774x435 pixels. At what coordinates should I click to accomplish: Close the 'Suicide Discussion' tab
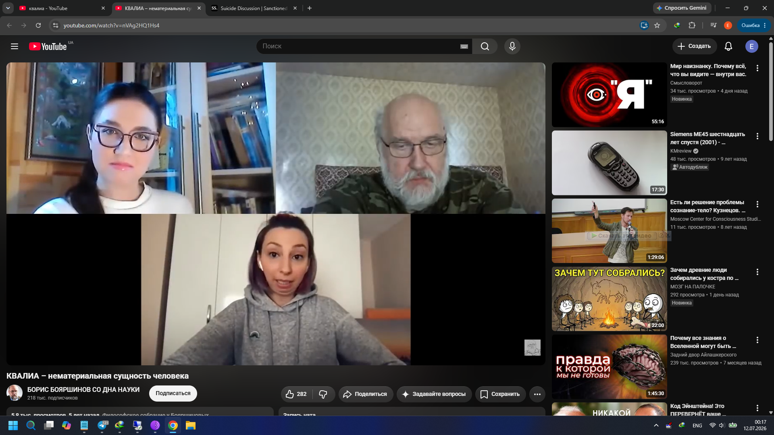click(x=295, y=8)
